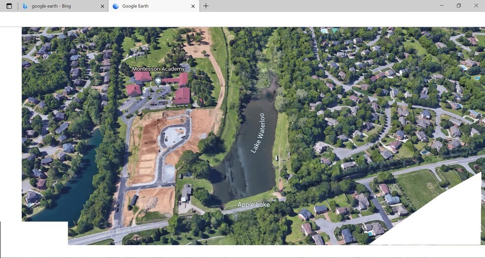The image size is (485, 258).
Task: Select the Lake Waterloo map label
Action: click(x=258, y=133)
